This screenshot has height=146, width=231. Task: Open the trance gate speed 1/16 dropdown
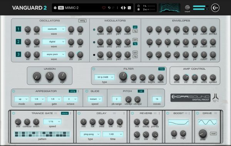(x=52, y=121)
